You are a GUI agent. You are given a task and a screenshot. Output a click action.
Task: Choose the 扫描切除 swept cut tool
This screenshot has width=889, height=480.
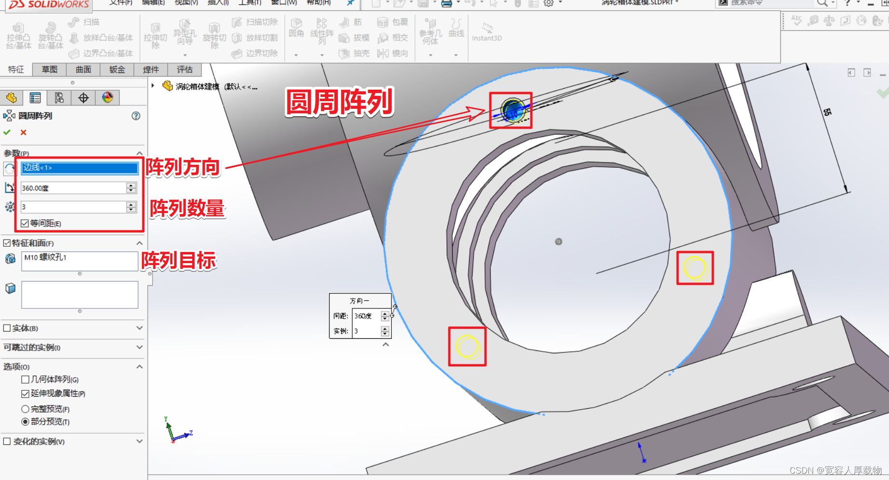click(254, 22)
